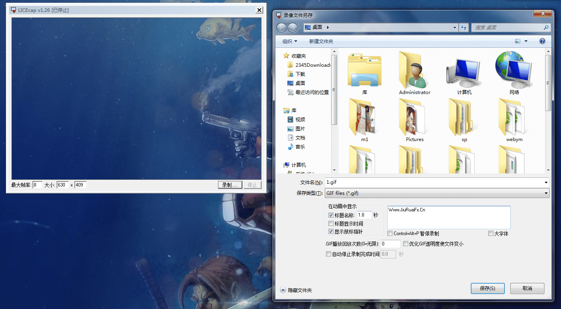The height and width of the screenshot is (309, 561).
Task: Collapse folders with 隐藏文件夹
Action: click(x=296, y=290)
